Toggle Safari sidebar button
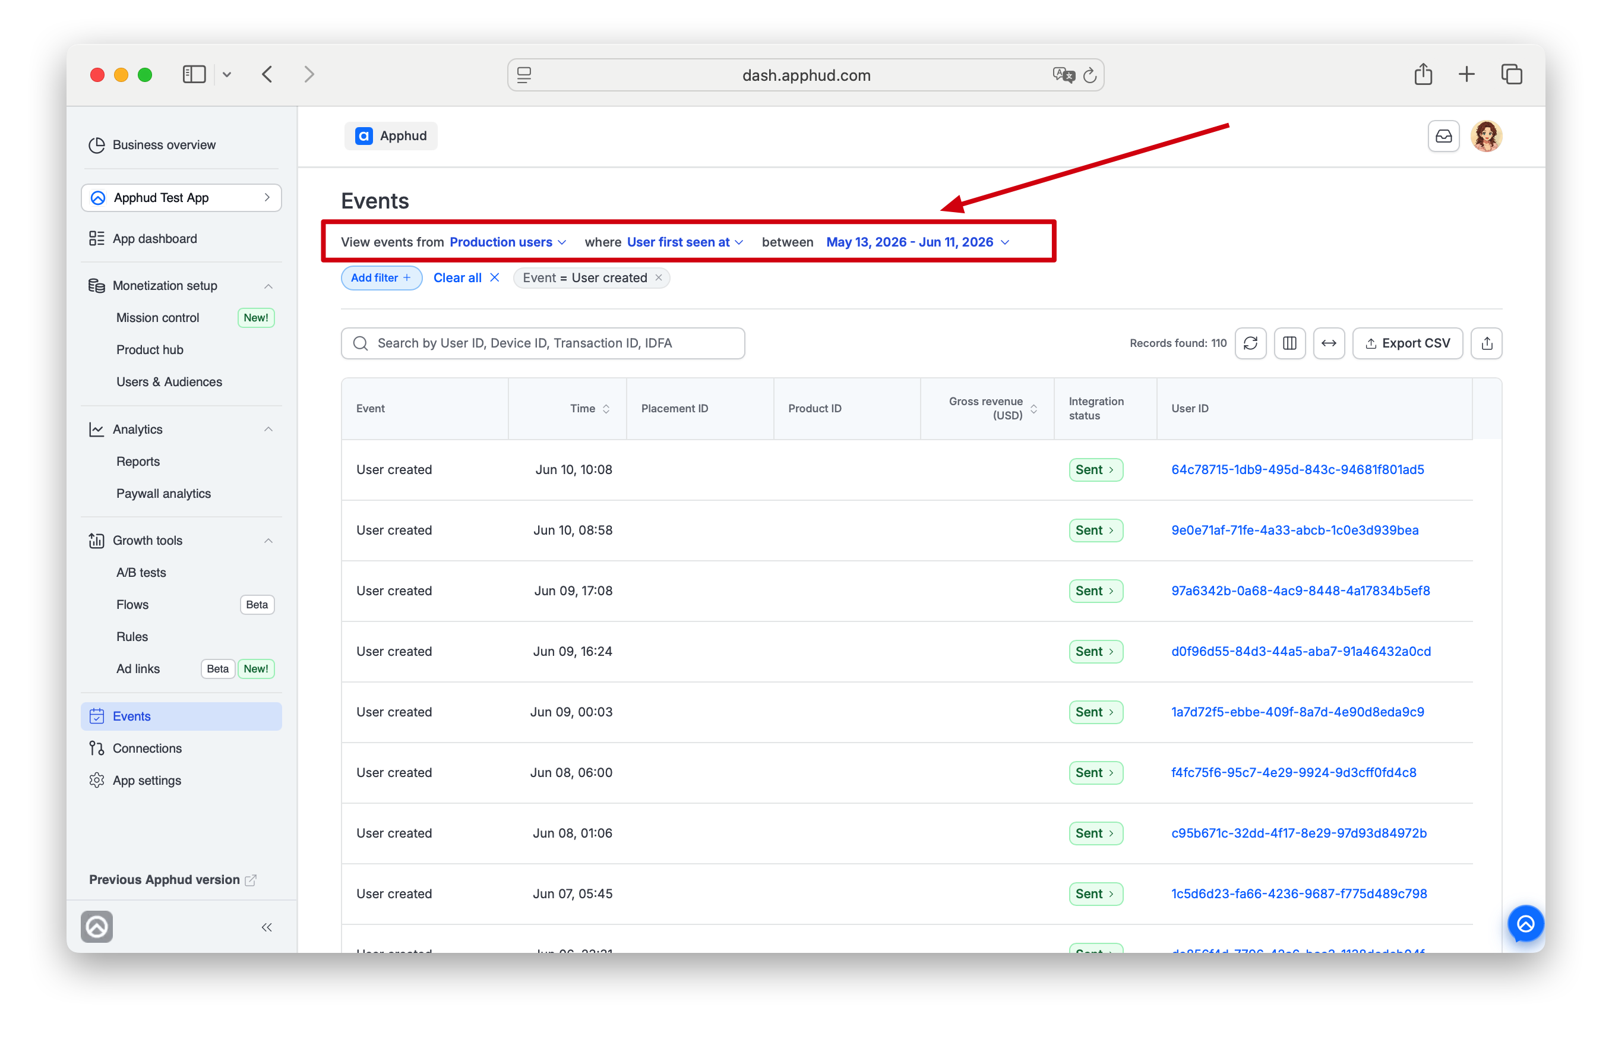This screenshot has height=1042, width=1612. [x=194, y=74]
